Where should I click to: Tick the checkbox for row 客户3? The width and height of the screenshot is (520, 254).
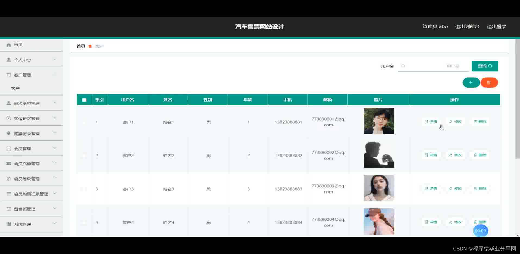[x=84, y=189]
